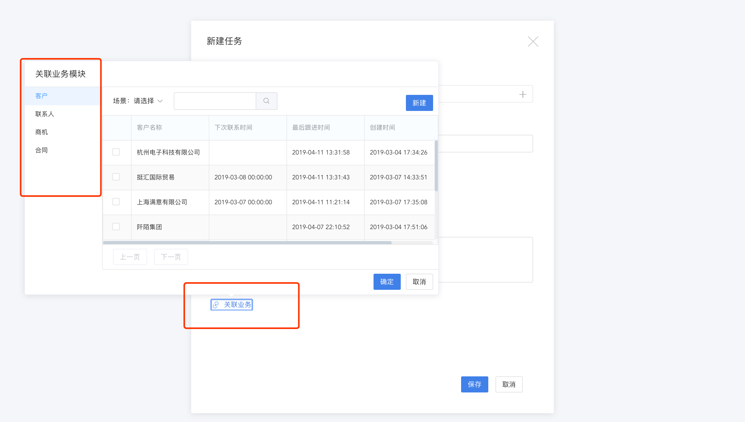The width and height of the screenshot is (745, 422).
Task: Click the 挺汇国际贸易 cell
Action: point(170,177)
